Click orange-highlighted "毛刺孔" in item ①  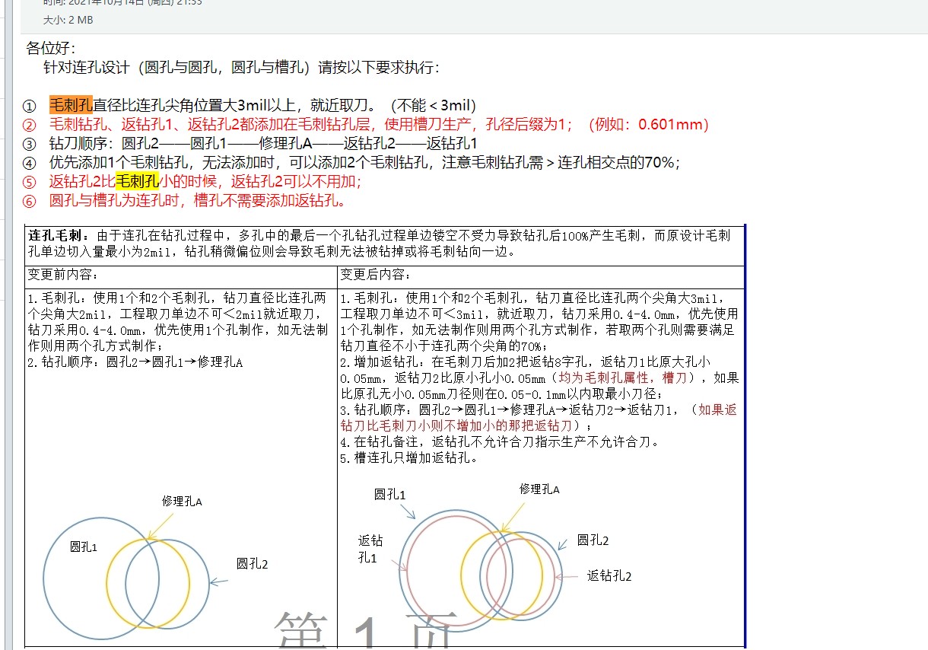pyautogui.click(x=71, y=105)
